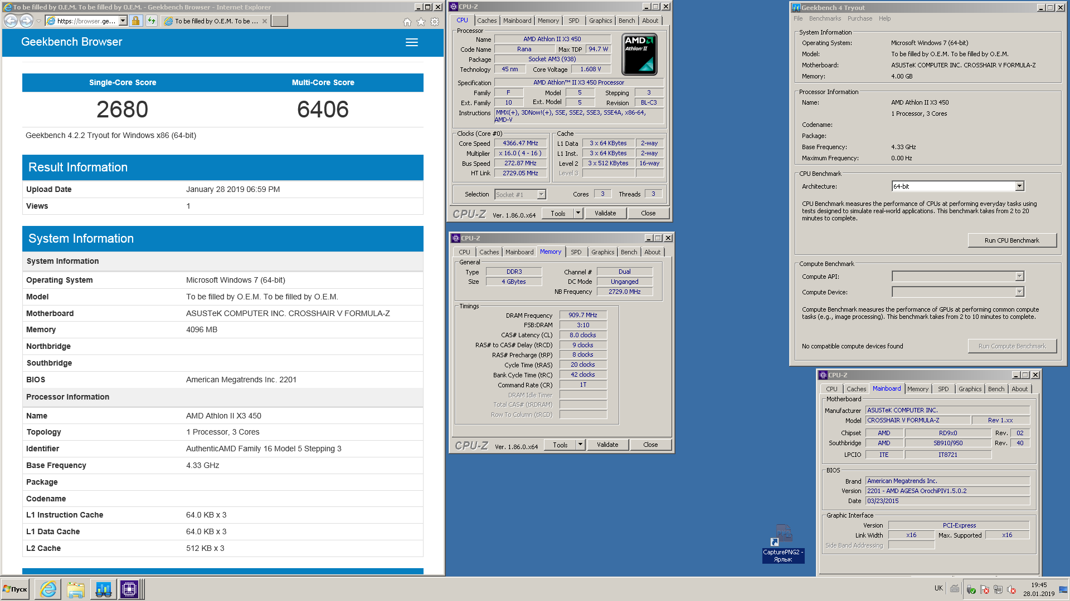Open the Geekbench Browser hamburger menu
This screenshot has height=601, width=1070.
pos(412,42)
